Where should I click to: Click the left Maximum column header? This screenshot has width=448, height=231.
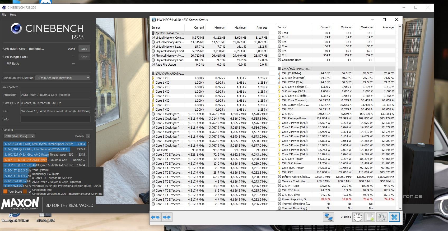(237, 28)
